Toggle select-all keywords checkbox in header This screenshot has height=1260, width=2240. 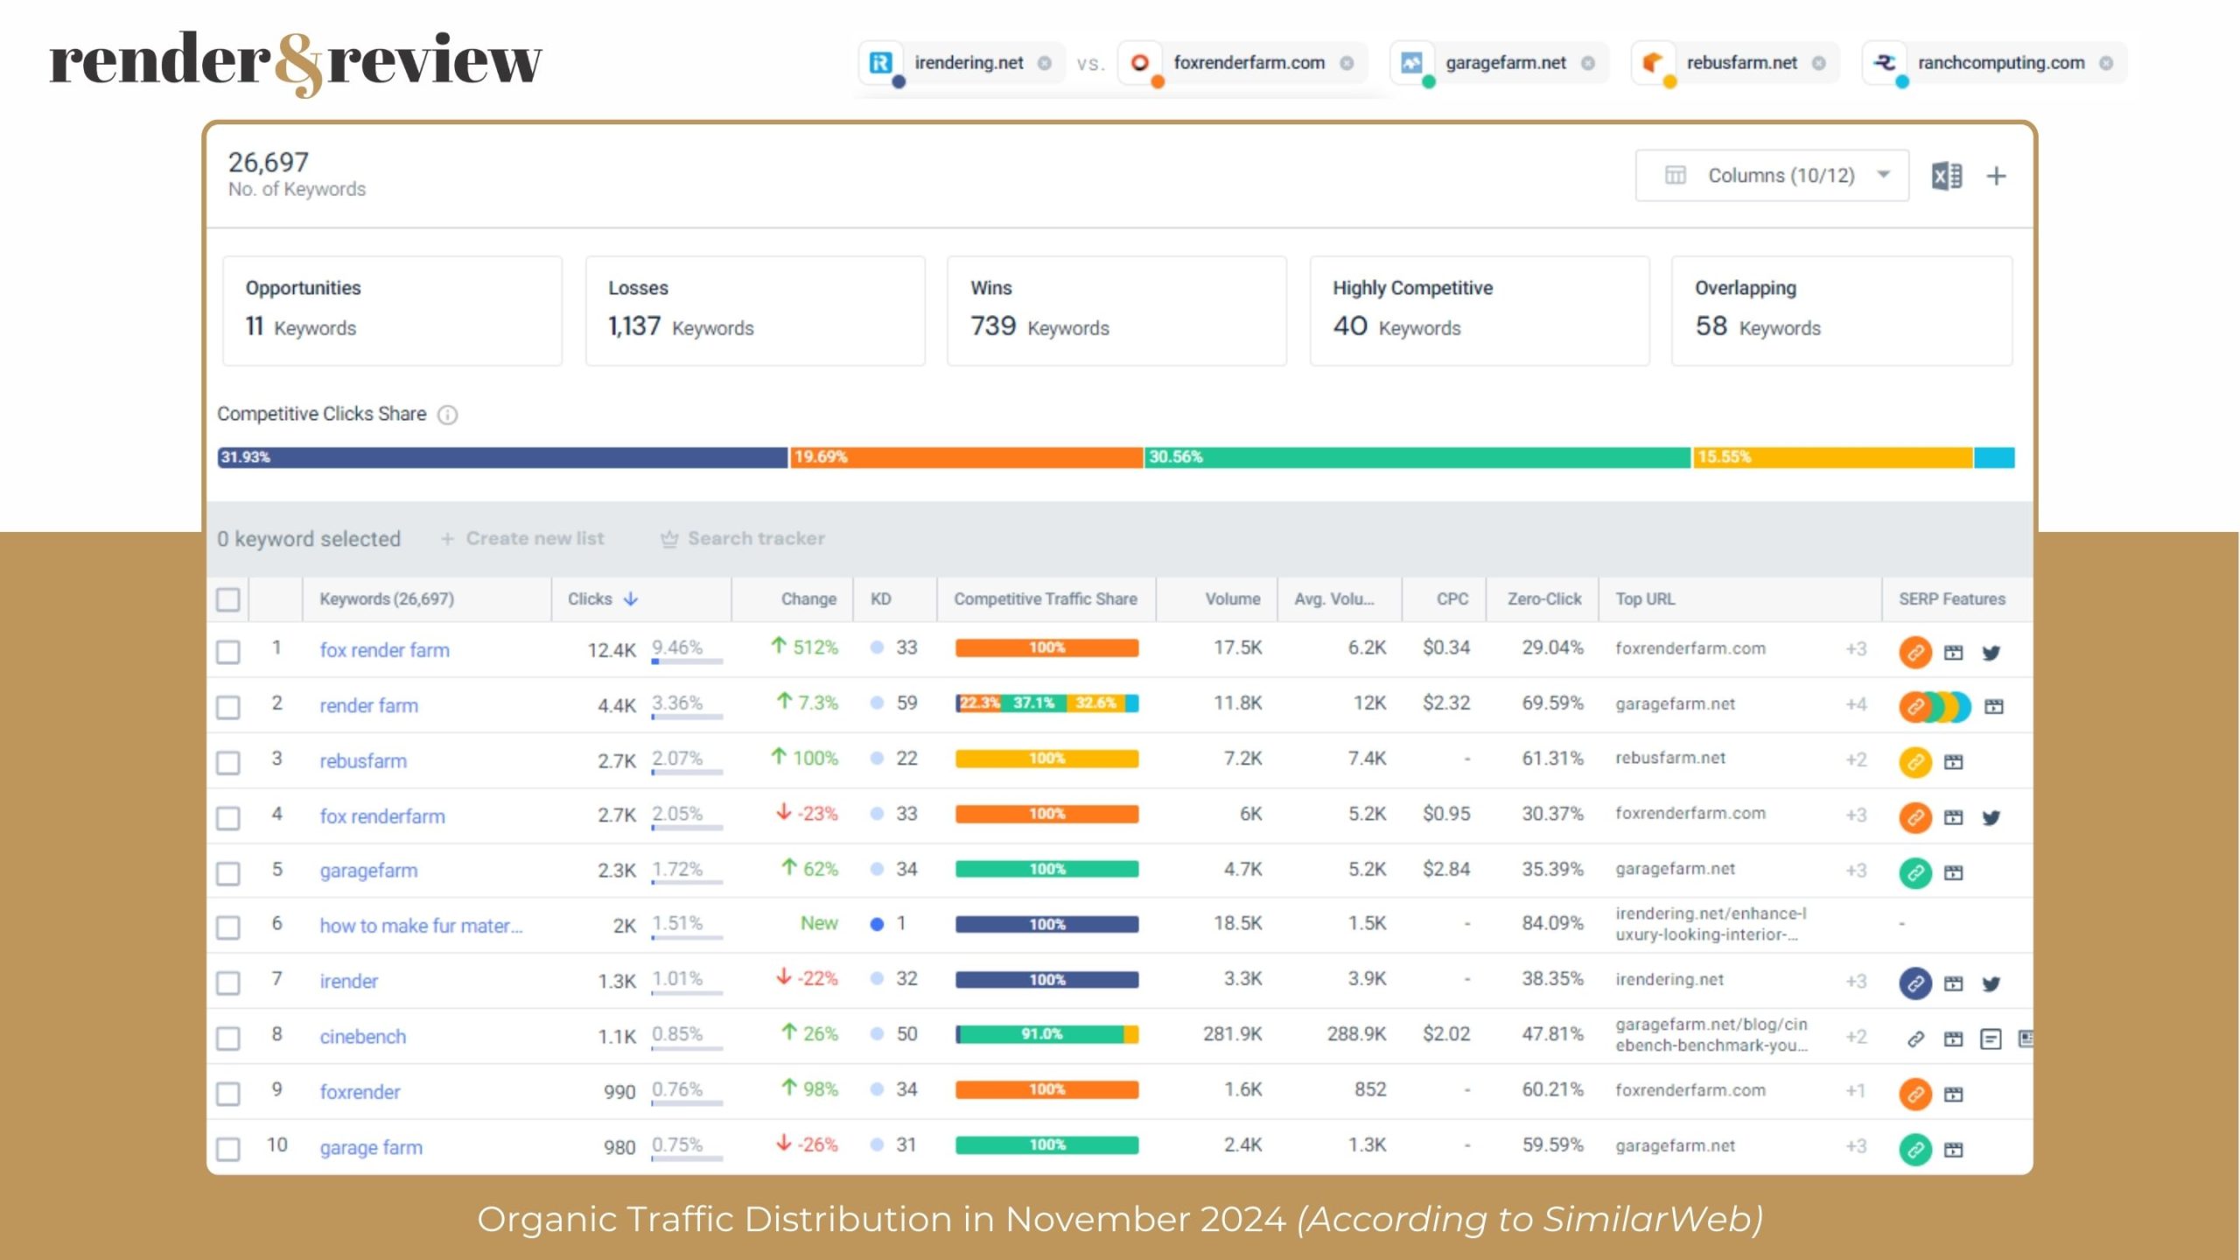pos(228,599)
